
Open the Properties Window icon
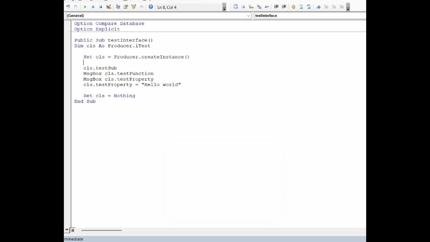[x=126, y=7]
